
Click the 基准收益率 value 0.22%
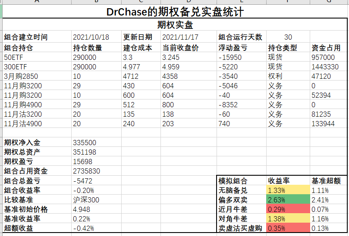pos(96,219)
